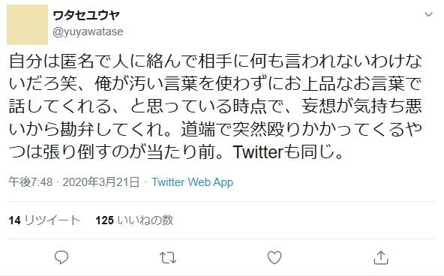Open the profile avatar image
This screenshot has width=444, height=276.
(x=27, y=25)
